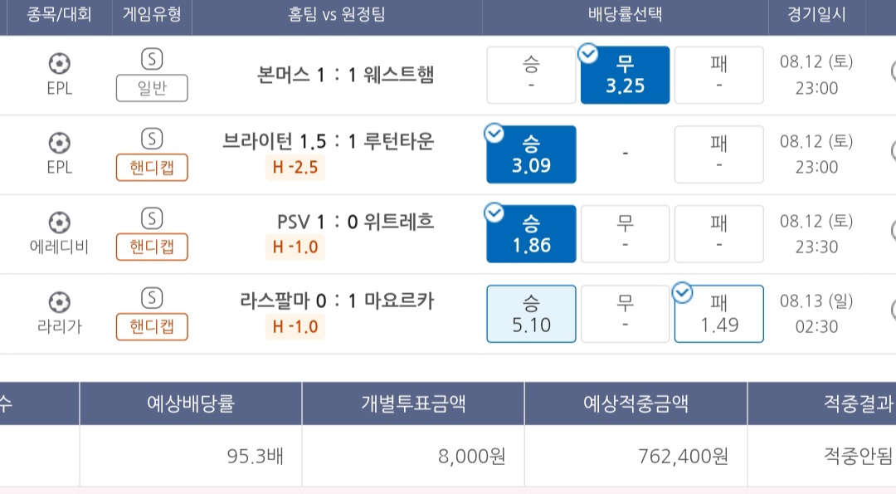Select the 승 5.10 odds button
Image resolution: width=896 pixels, height=494 pixels.
tap(532, 314)
